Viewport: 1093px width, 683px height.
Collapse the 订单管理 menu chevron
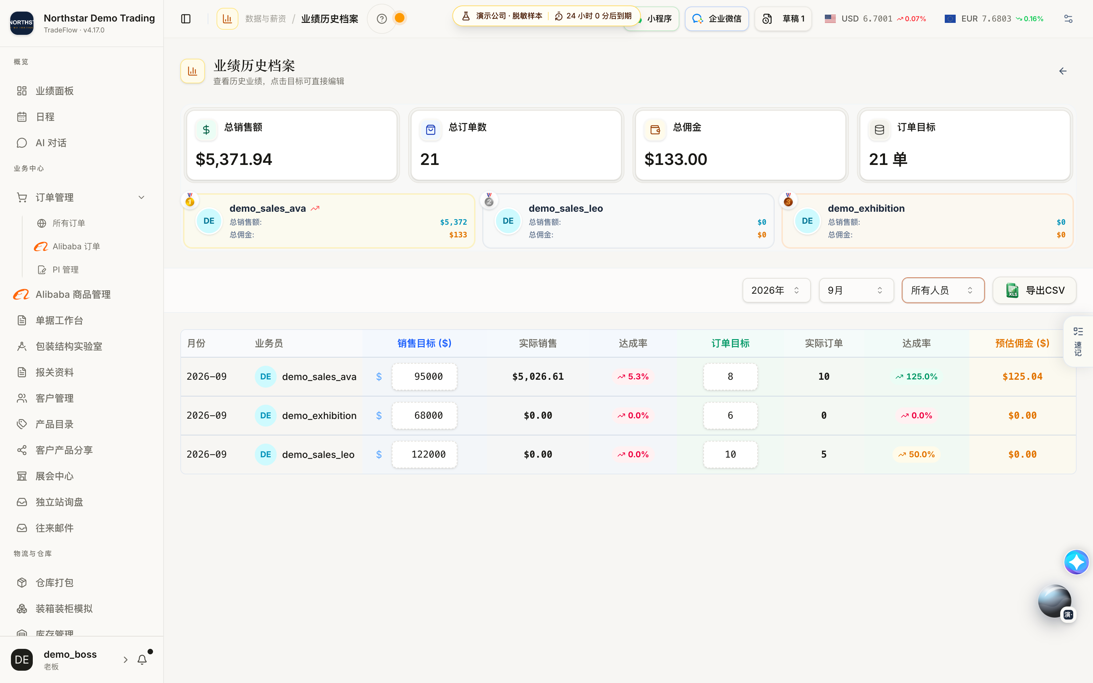pos(141,197)
